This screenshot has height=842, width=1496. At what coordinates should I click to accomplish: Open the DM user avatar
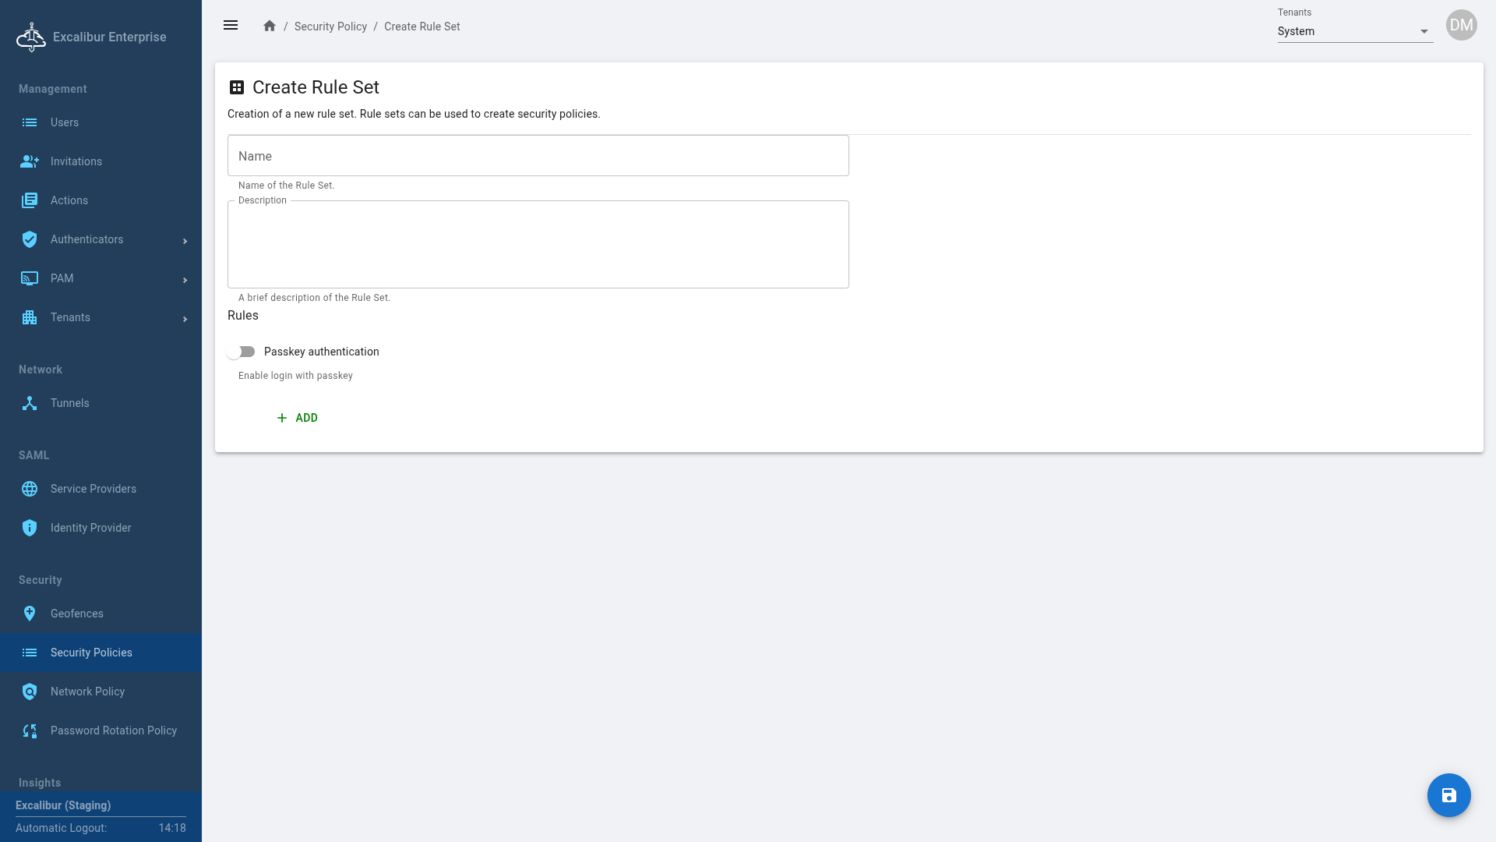click(x=1461, y=25)
